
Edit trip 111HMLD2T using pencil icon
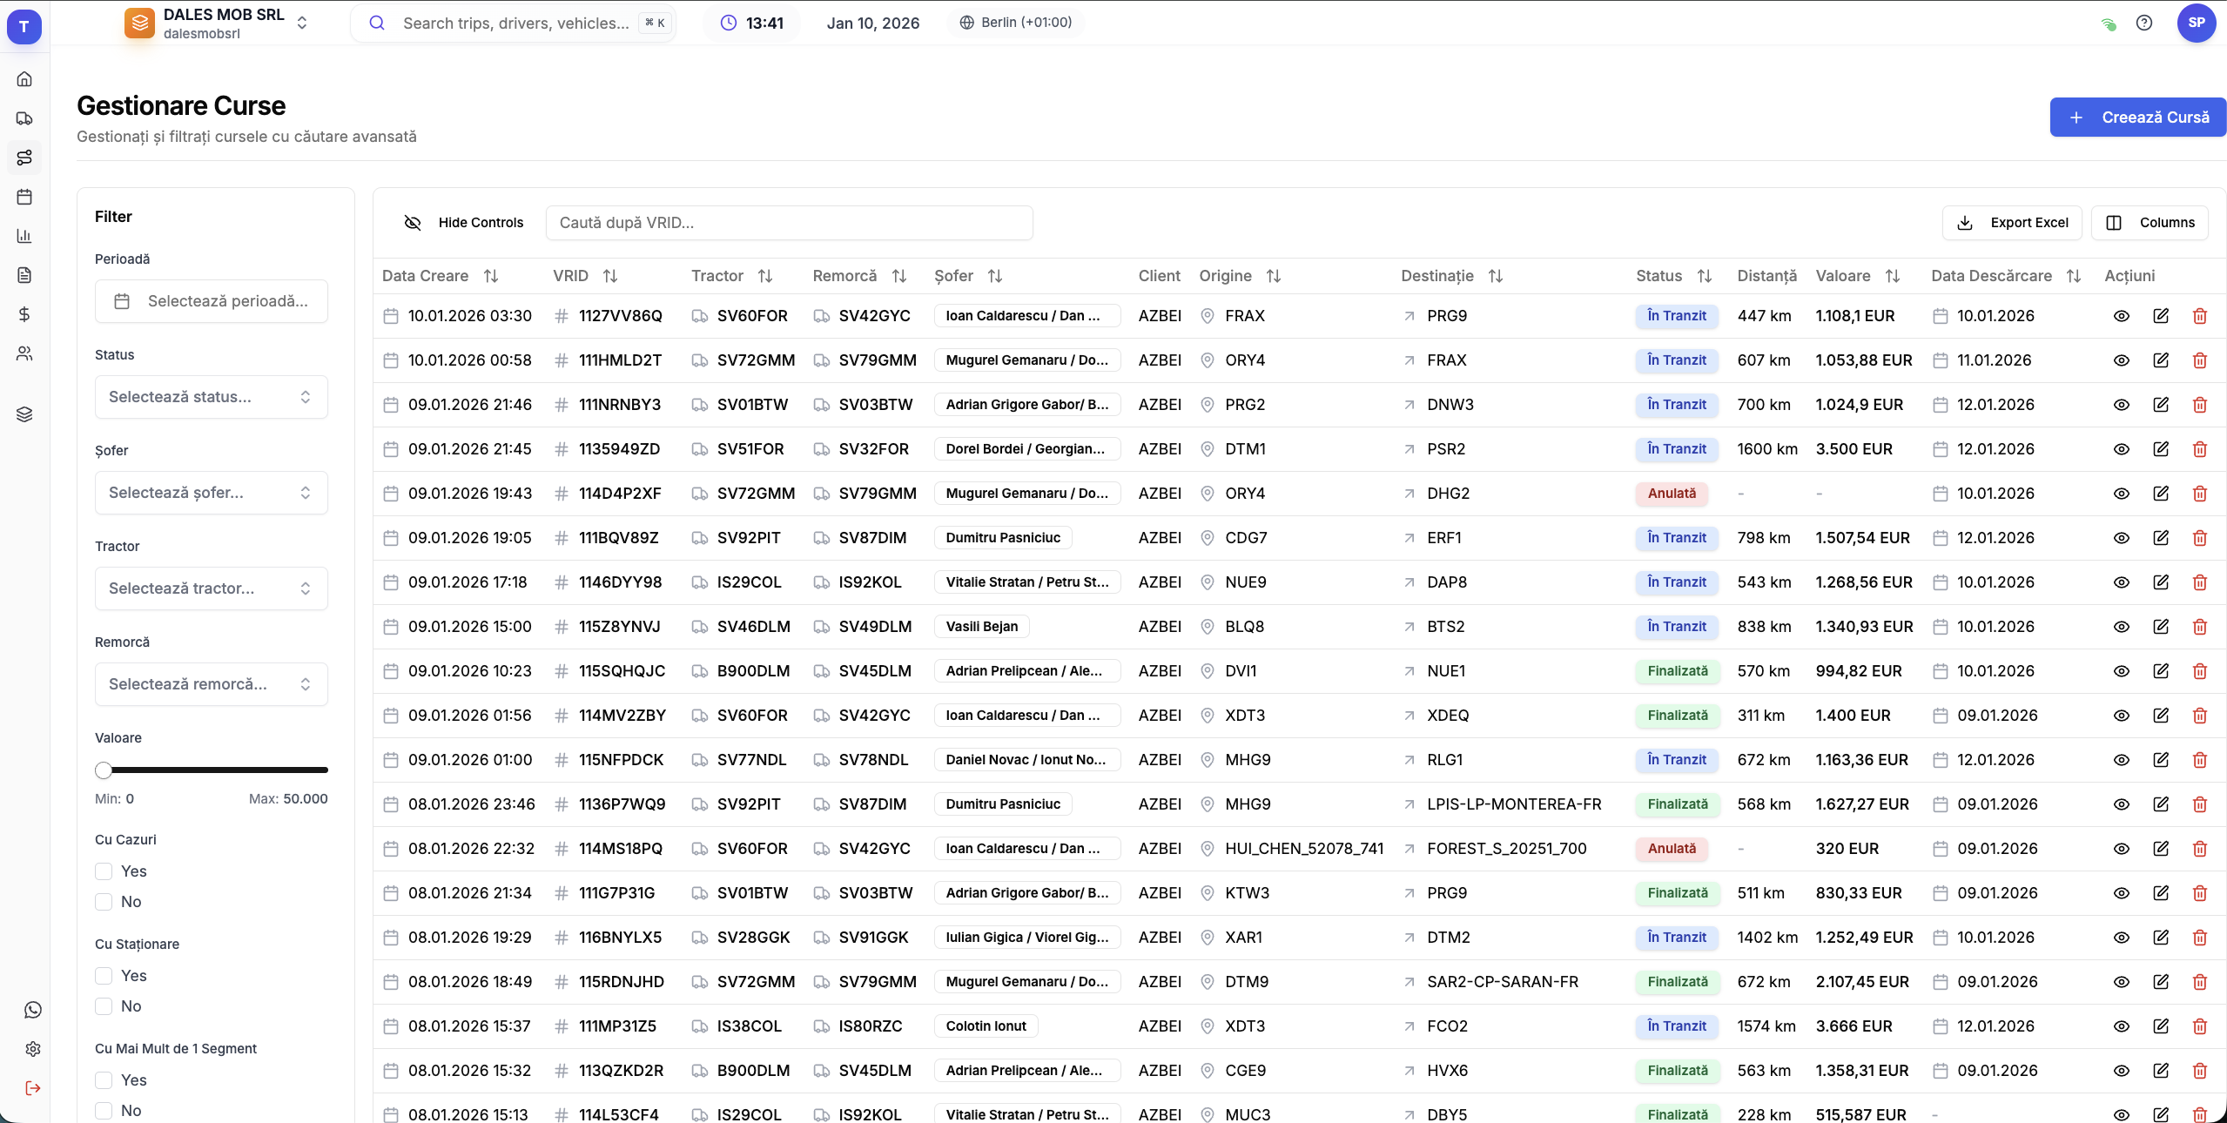(x=2160, y=360)
